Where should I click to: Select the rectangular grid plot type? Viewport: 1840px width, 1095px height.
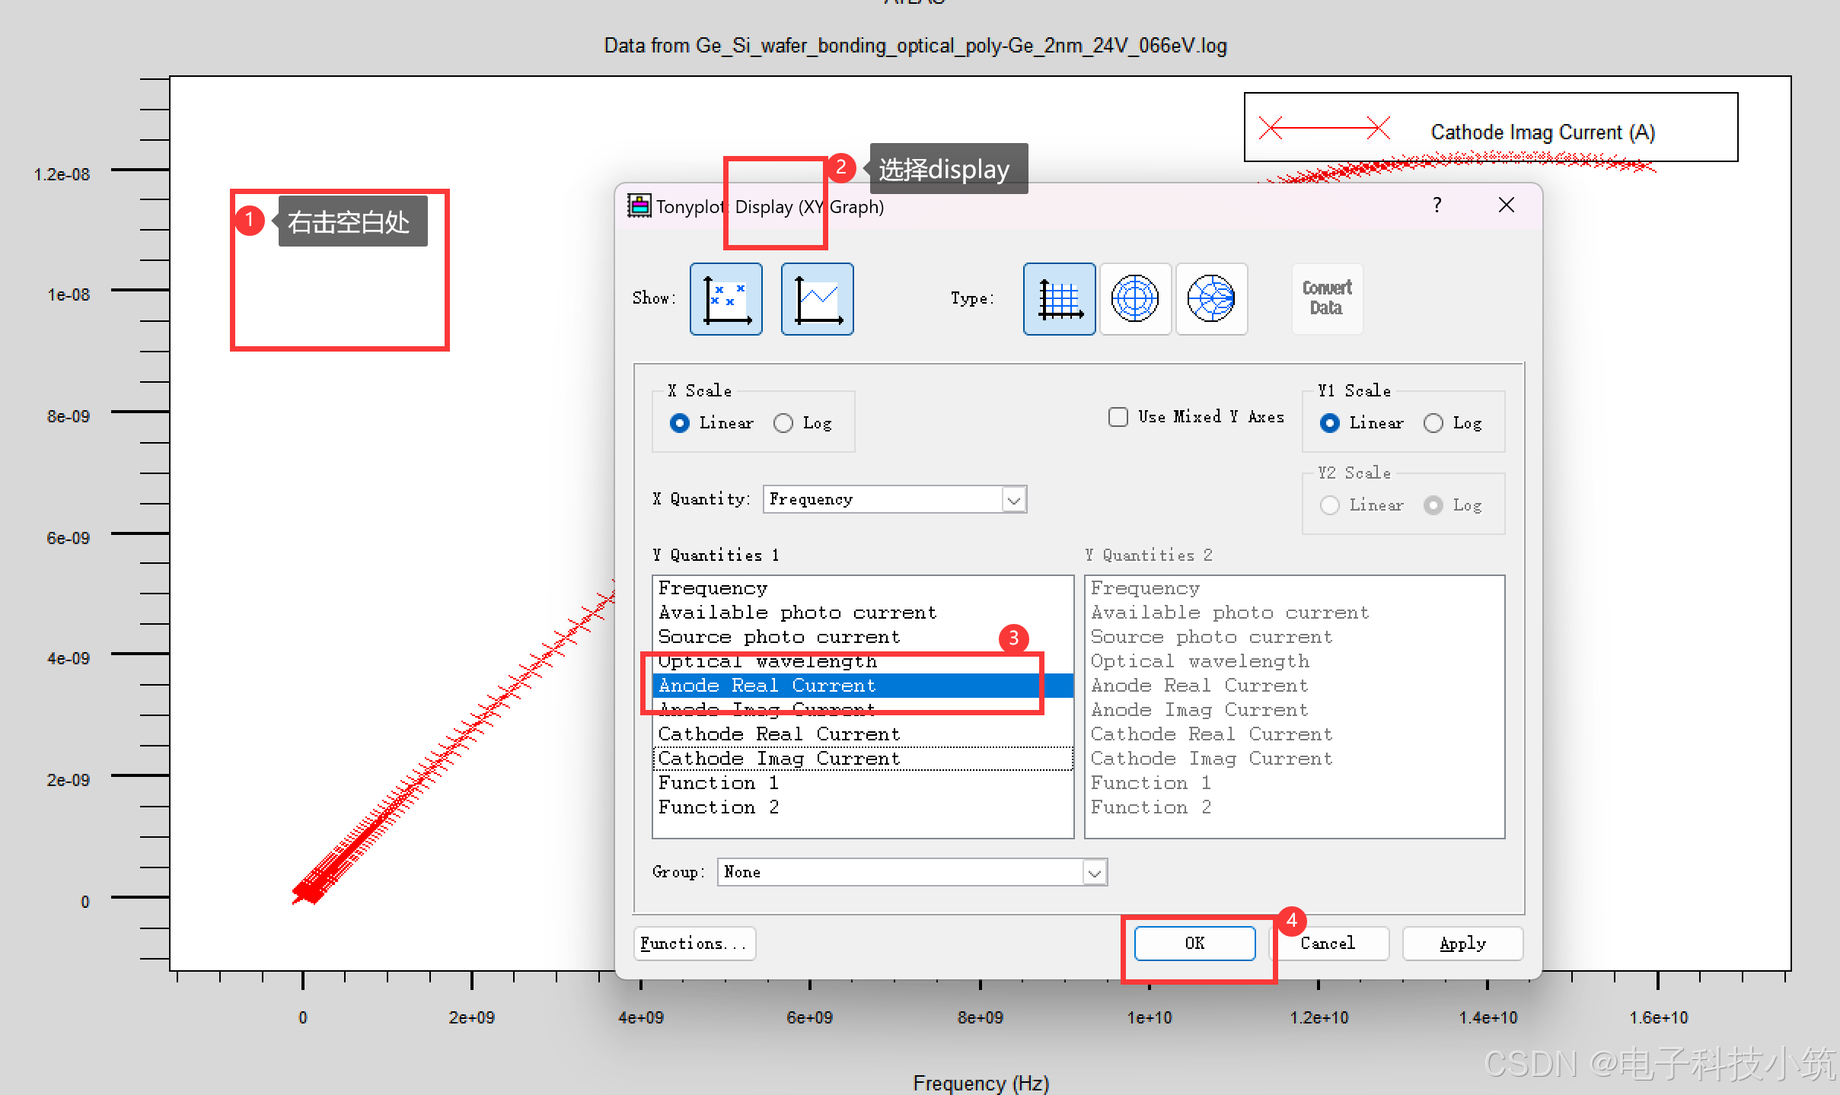(1058, 299)
